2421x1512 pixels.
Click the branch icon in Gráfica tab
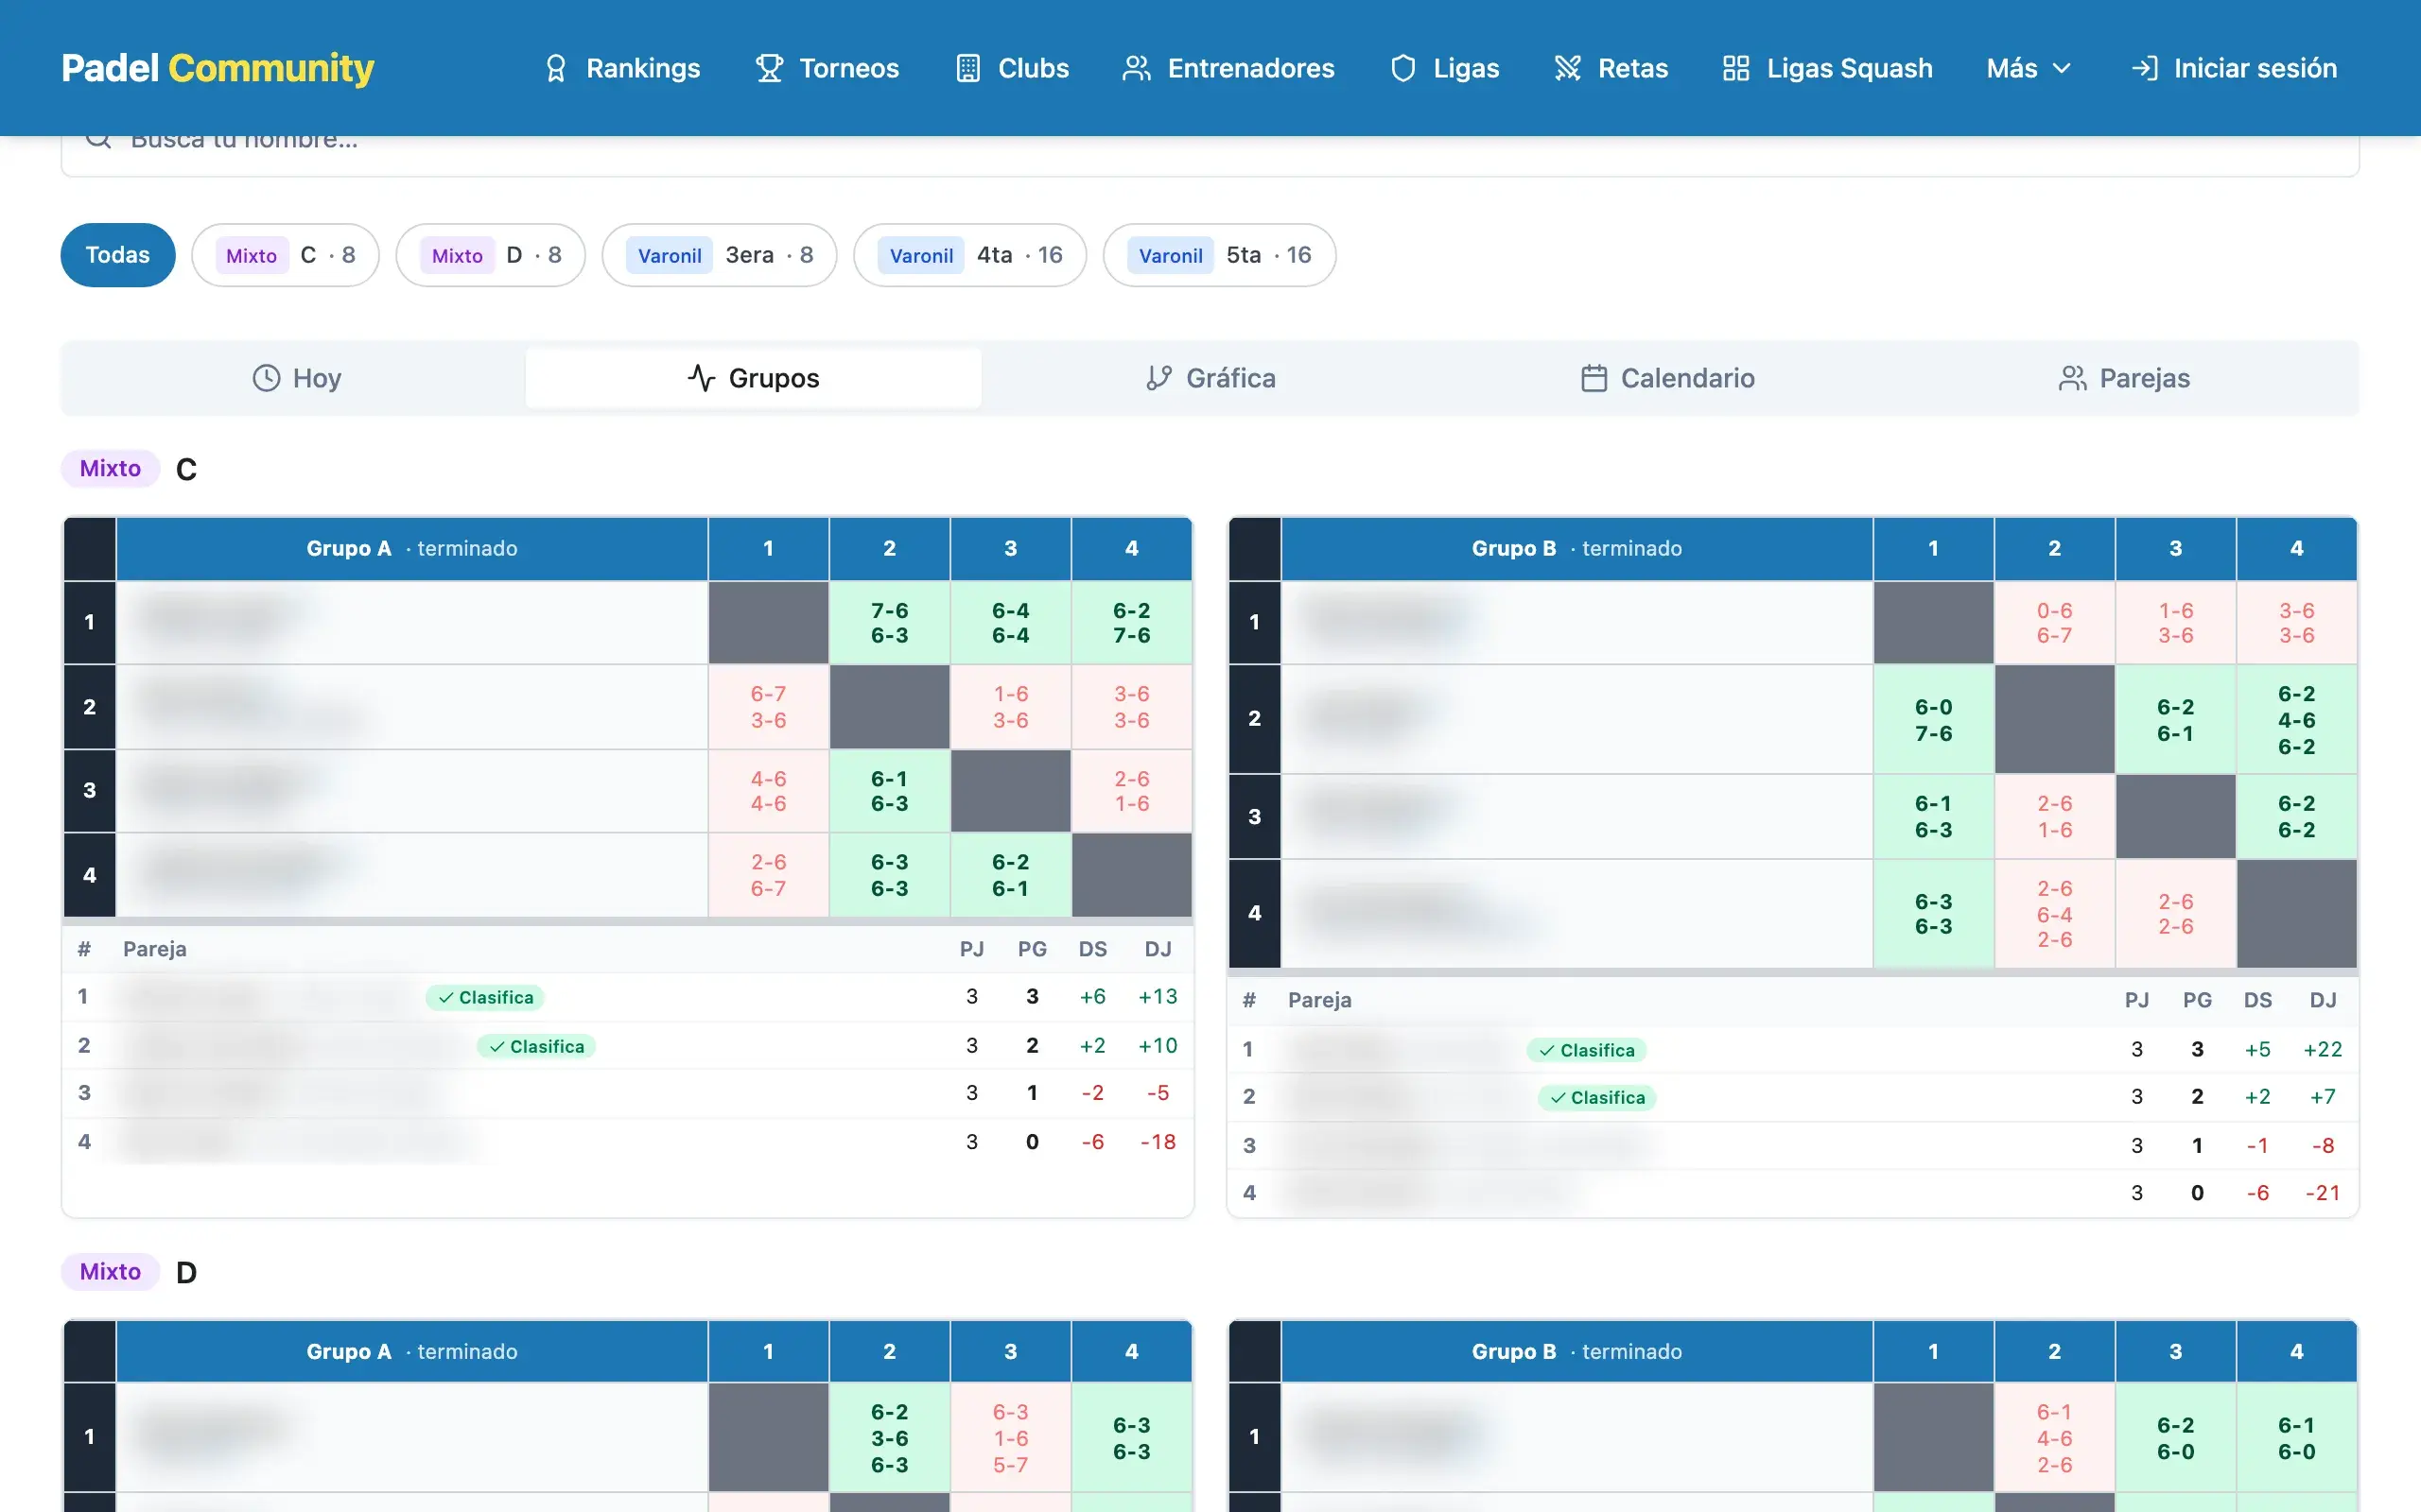pyautogui.click(x=1158, y=378)
